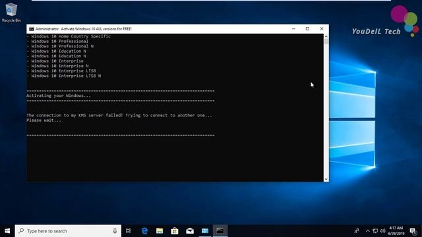Click the console scrollbar down arrow

(x=326, y=179)
